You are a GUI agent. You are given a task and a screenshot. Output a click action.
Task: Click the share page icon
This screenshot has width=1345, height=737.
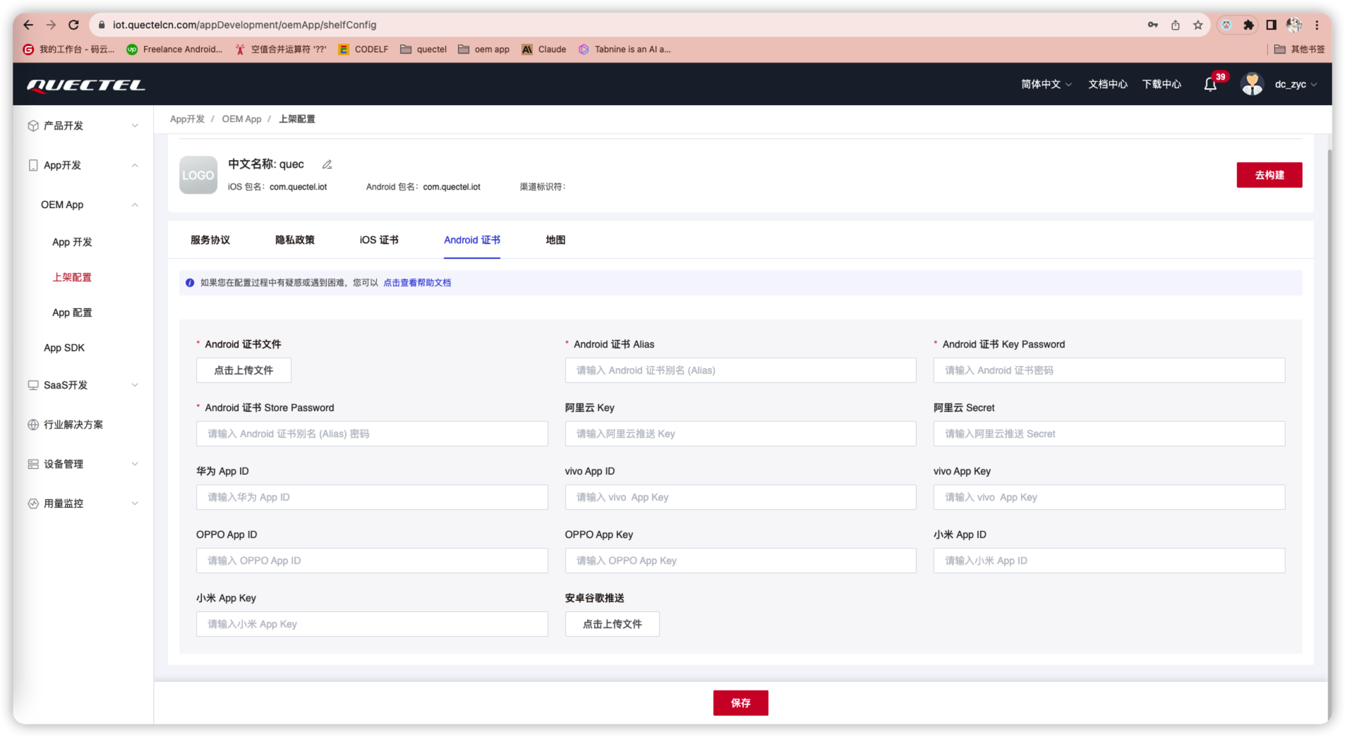click(1175, 25)
